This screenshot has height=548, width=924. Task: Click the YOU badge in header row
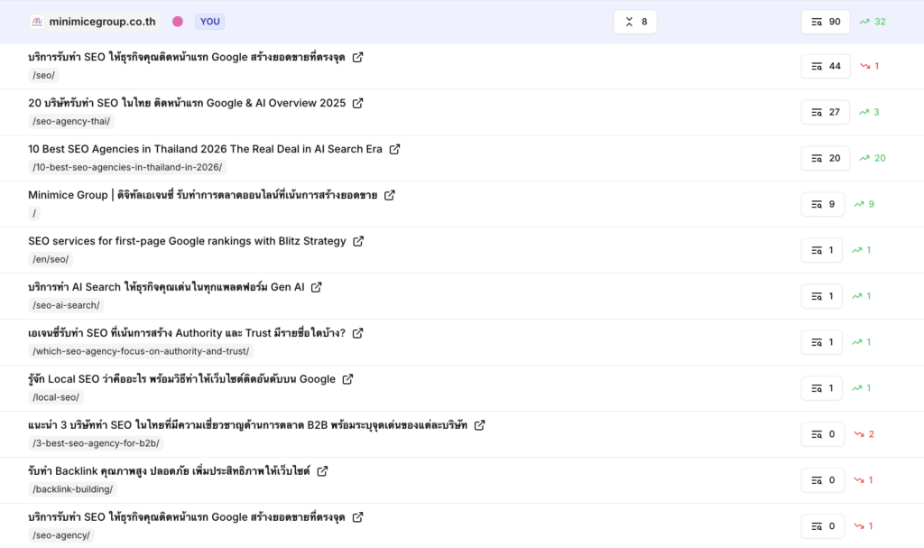209,22
